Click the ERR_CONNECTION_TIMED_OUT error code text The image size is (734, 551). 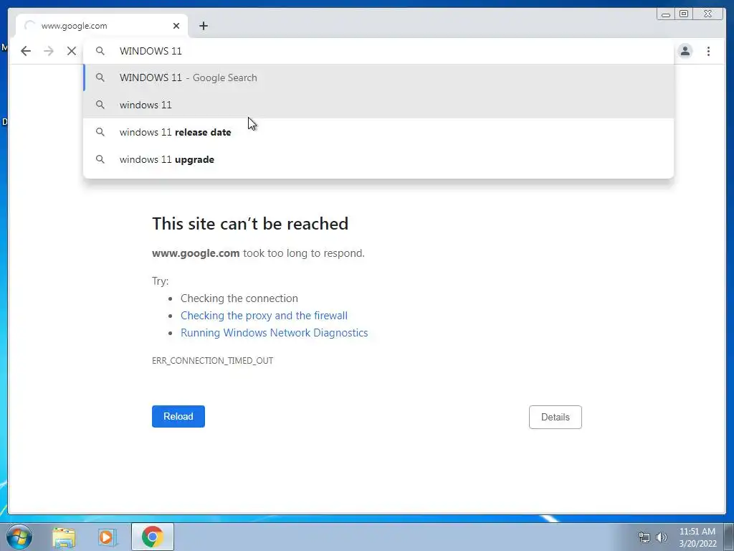(212, 361)
